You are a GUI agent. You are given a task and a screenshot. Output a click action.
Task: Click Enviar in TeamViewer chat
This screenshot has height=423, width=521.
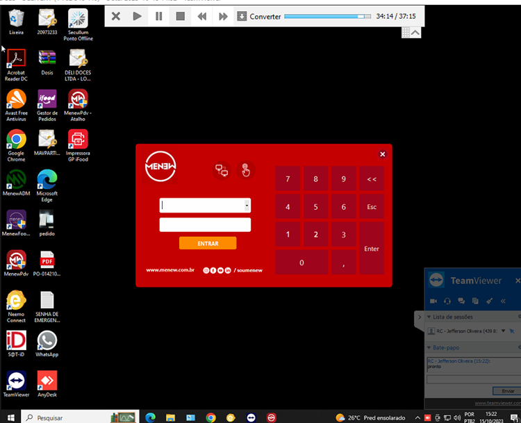507,391
